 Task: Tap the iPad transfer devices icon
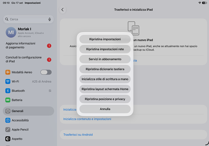[x=133, y=28]
